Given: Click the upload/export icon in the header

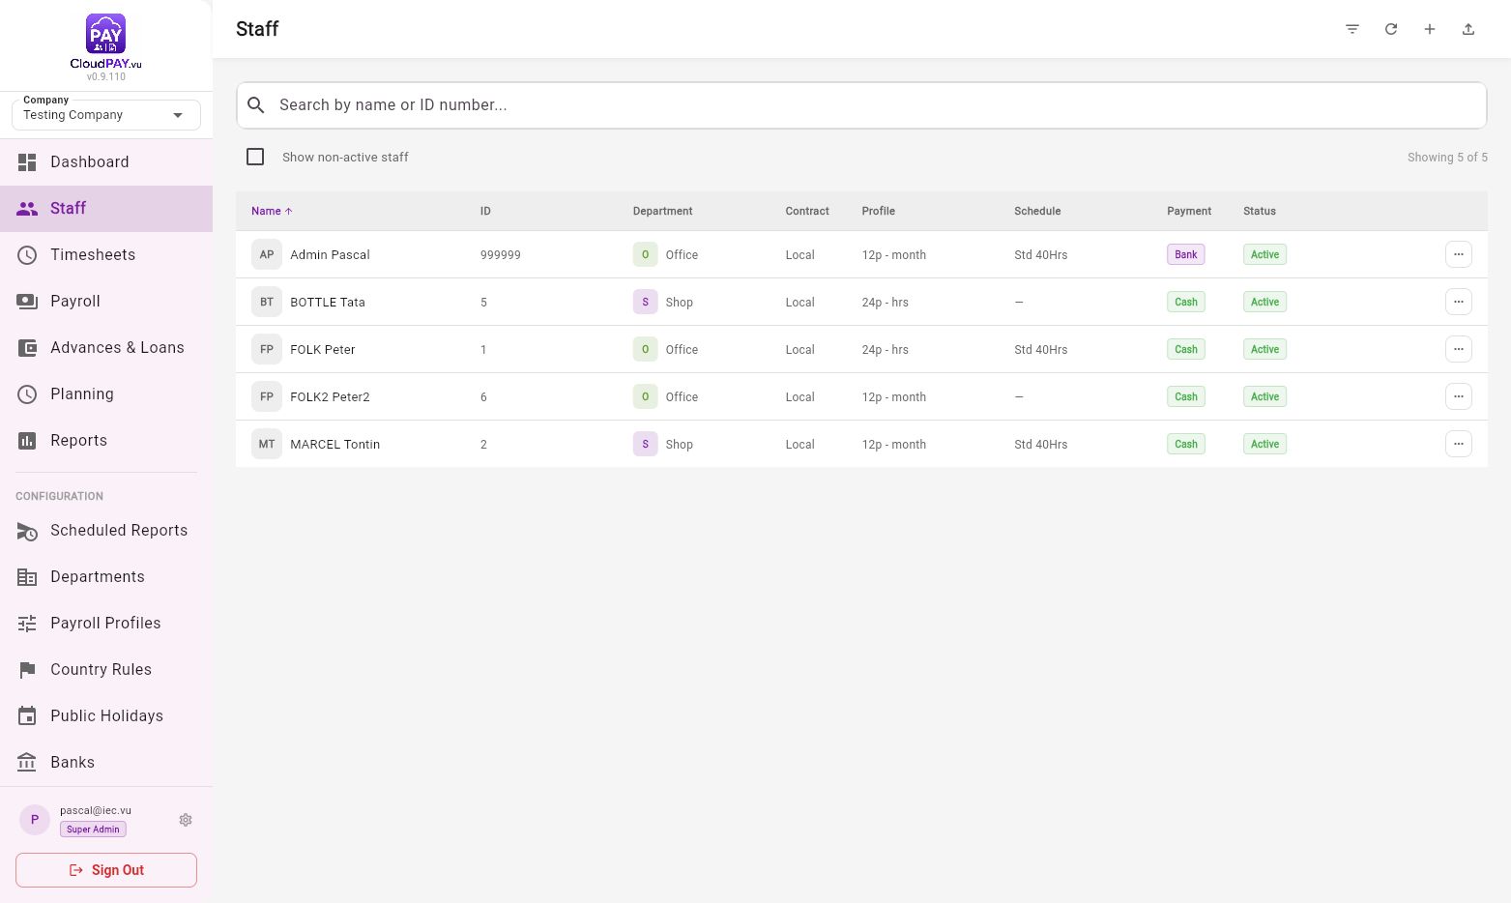Looking at the screenshot, I should 1468,29.
